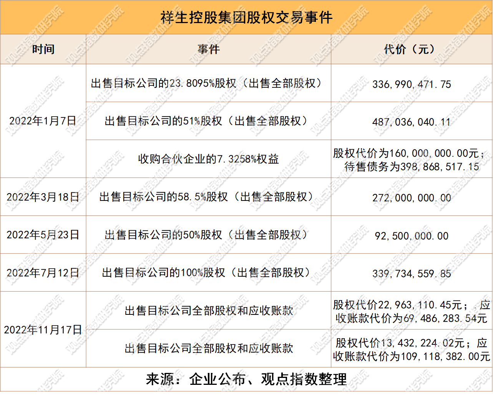Click the table title 祥生控股集团股权交易事件

(x=246, y=17)
